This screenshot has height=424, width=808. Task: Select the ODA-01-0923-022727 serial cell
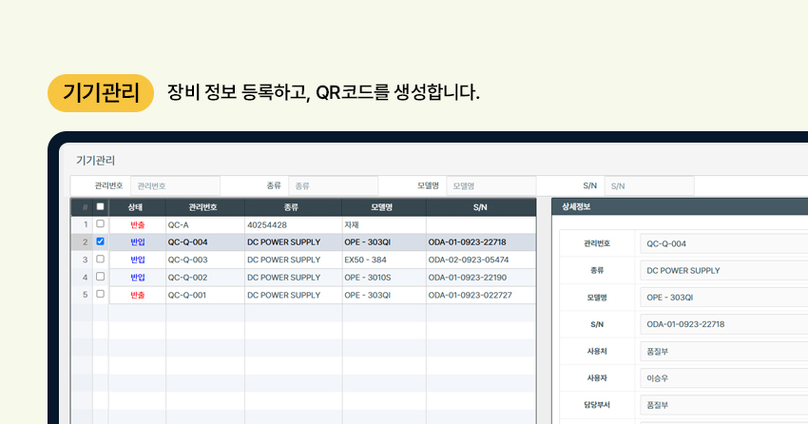pos(481,295)
